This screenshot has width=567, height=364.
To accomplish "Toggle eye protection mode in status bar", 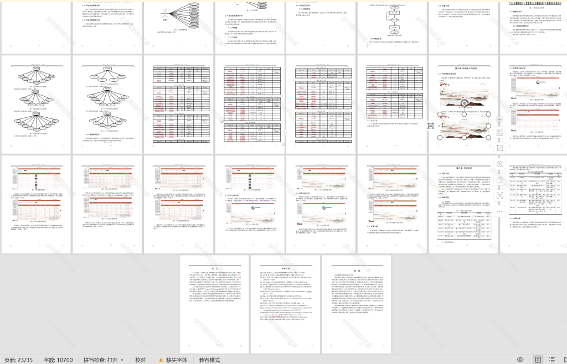I will 520,360.
